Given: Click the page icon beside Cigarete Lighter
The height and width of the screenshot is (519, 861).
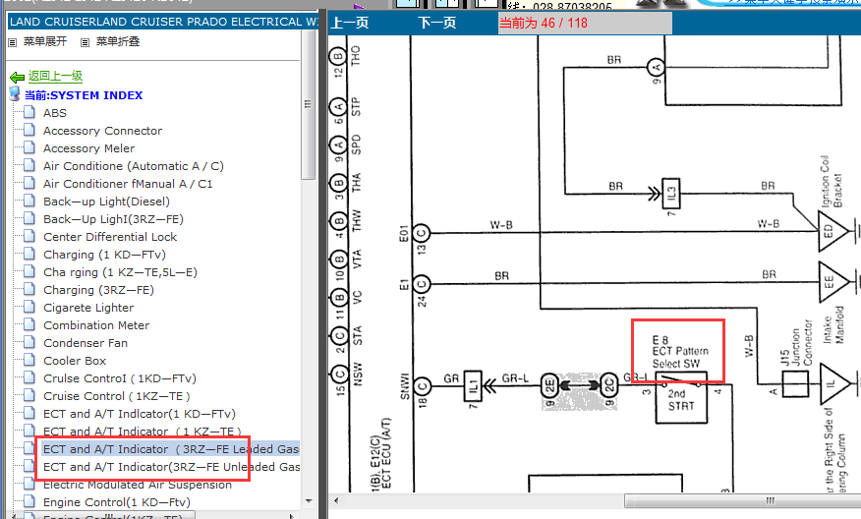Looking at the screenshot, I should (29, 307).
